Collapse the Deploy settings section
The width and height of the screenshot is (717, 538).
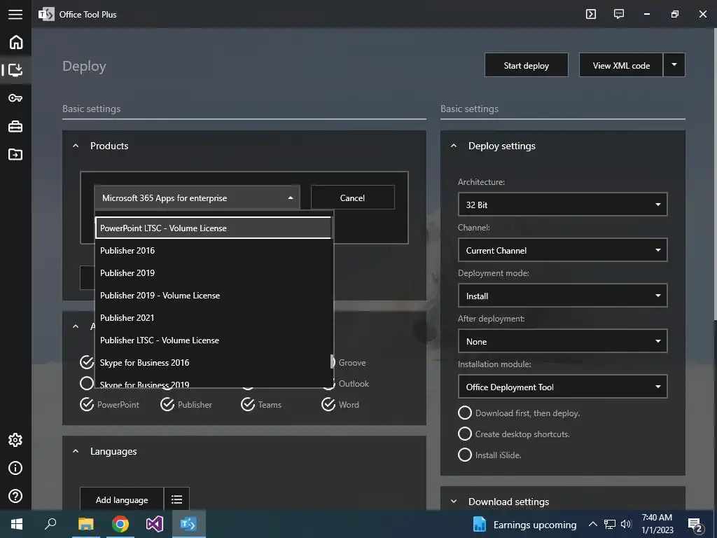[x=454, y=146]
